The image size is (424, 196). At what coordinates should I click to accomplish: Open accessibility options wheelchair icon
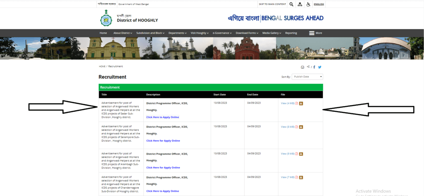(308, 4)
